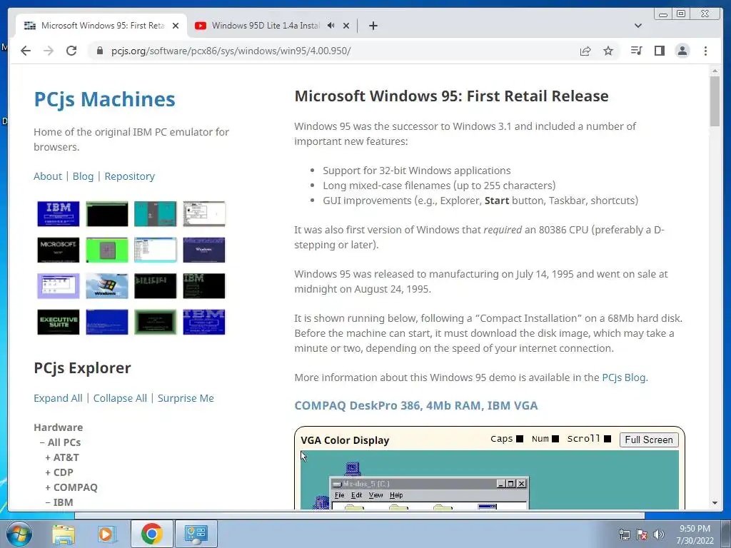Open the blue IBM logo thumbnail, top row
Image resolution: width=731 pixels, height=548 pixels.
click(x=59, y=214)
